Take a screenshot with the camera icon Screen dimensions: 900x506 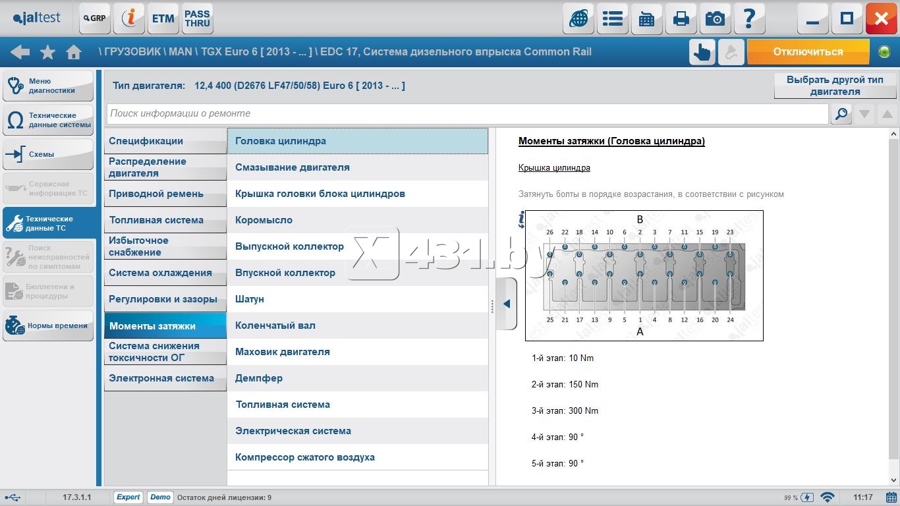pos(714,18)
